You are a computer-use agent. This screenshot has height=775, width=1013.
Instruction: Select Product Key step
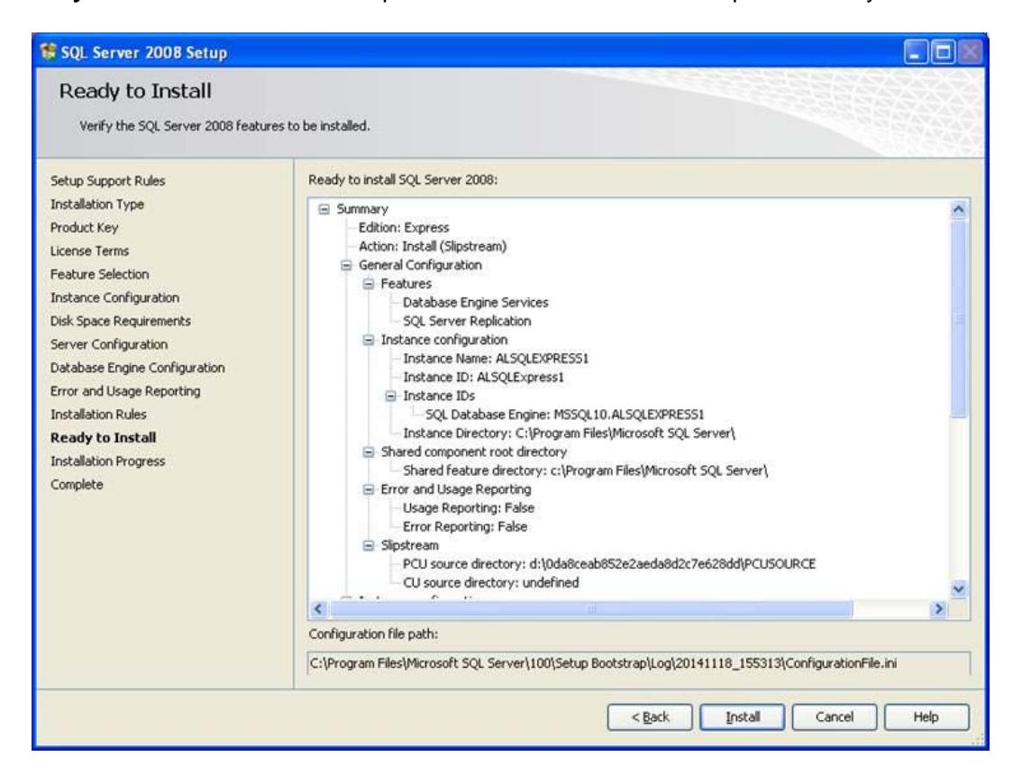tap(85, 227)
